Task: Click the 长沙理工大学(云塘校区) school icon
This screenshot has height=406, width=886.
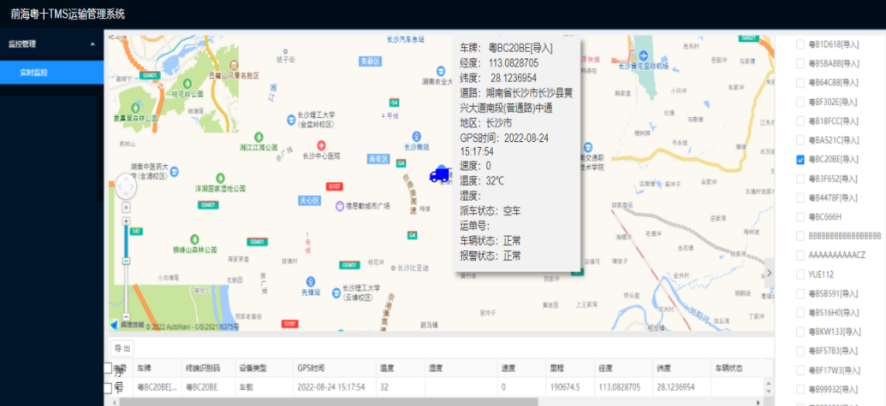Action: pos(335,291)
